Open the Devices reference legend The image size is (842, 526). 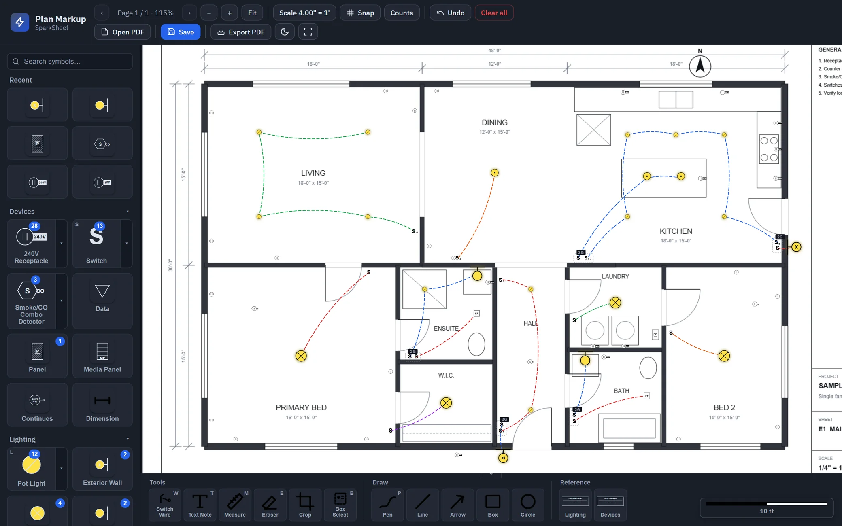[610, 505]
